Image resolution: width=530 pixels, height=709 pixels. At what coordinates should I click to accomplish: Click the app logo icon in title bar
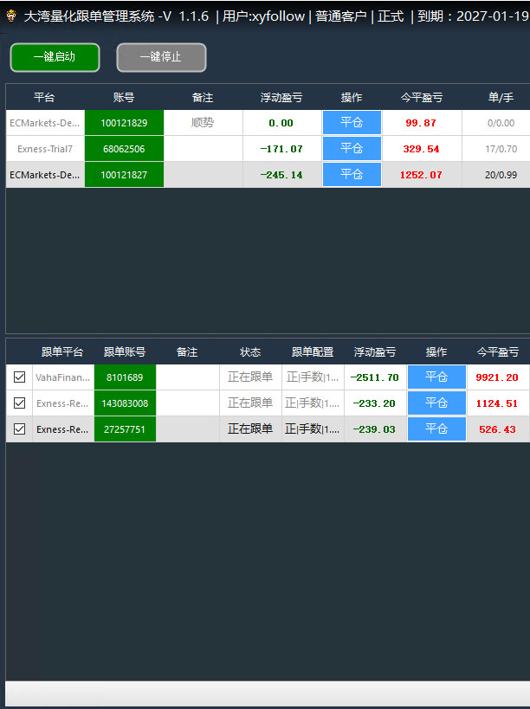11,16
